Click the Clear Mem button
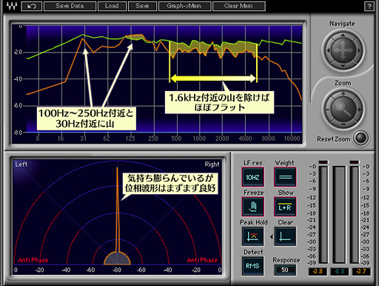Viewport: 379px width, 286px height. [239, 6]
